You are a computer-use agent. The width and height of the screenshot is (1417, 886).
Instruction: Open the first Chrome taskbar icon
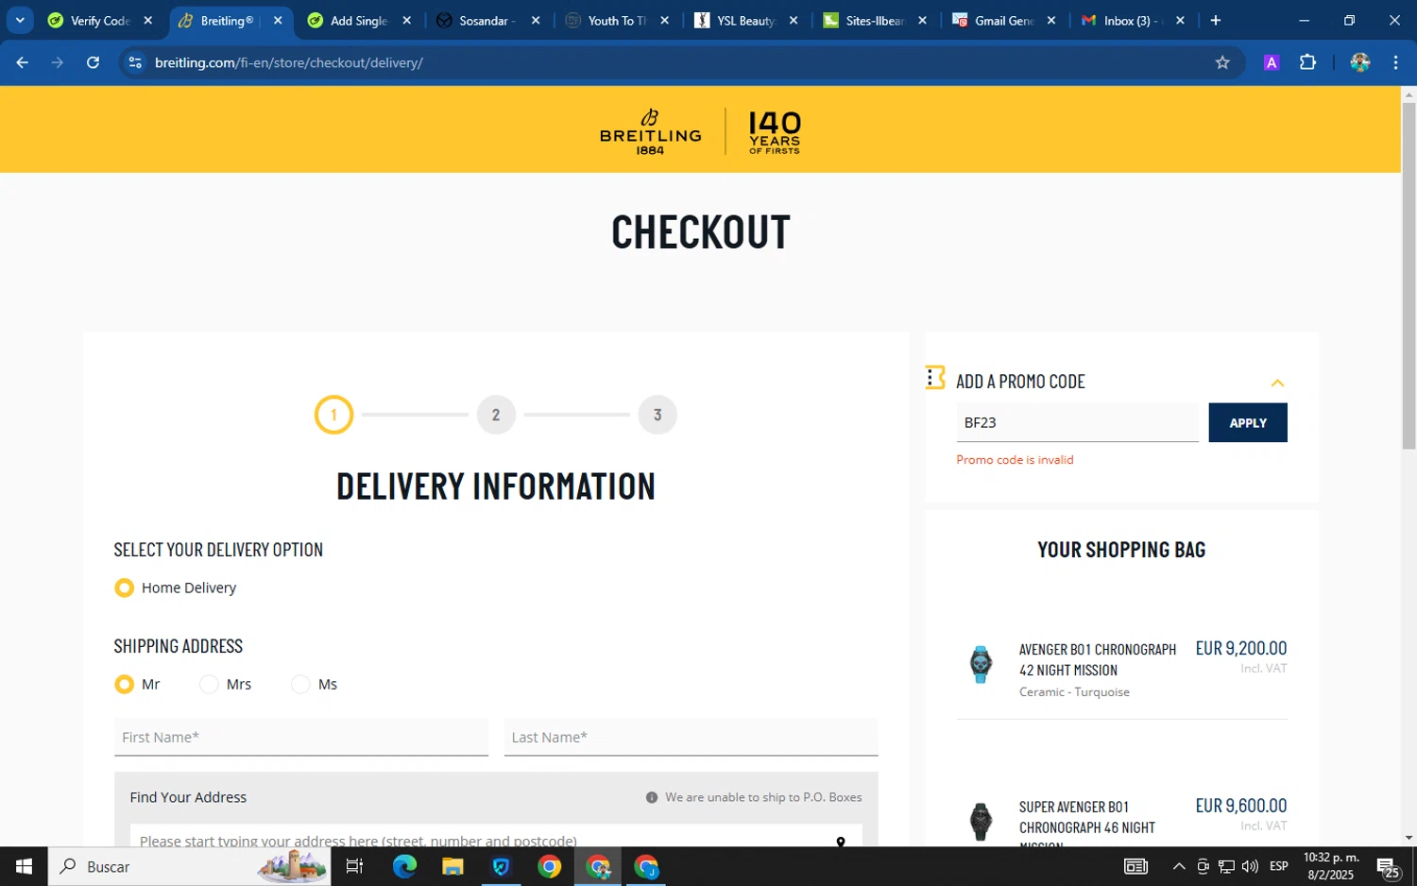[x=549, y=866]
